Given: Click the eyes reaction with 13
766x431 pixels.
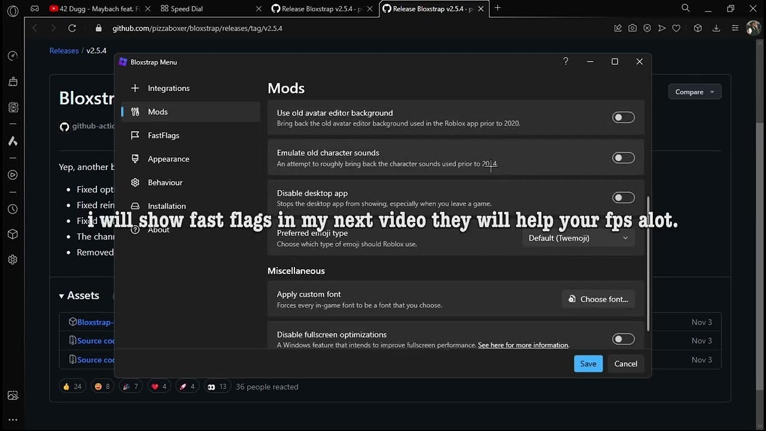Looking at the screenshot, I should (x=217, y=387).
